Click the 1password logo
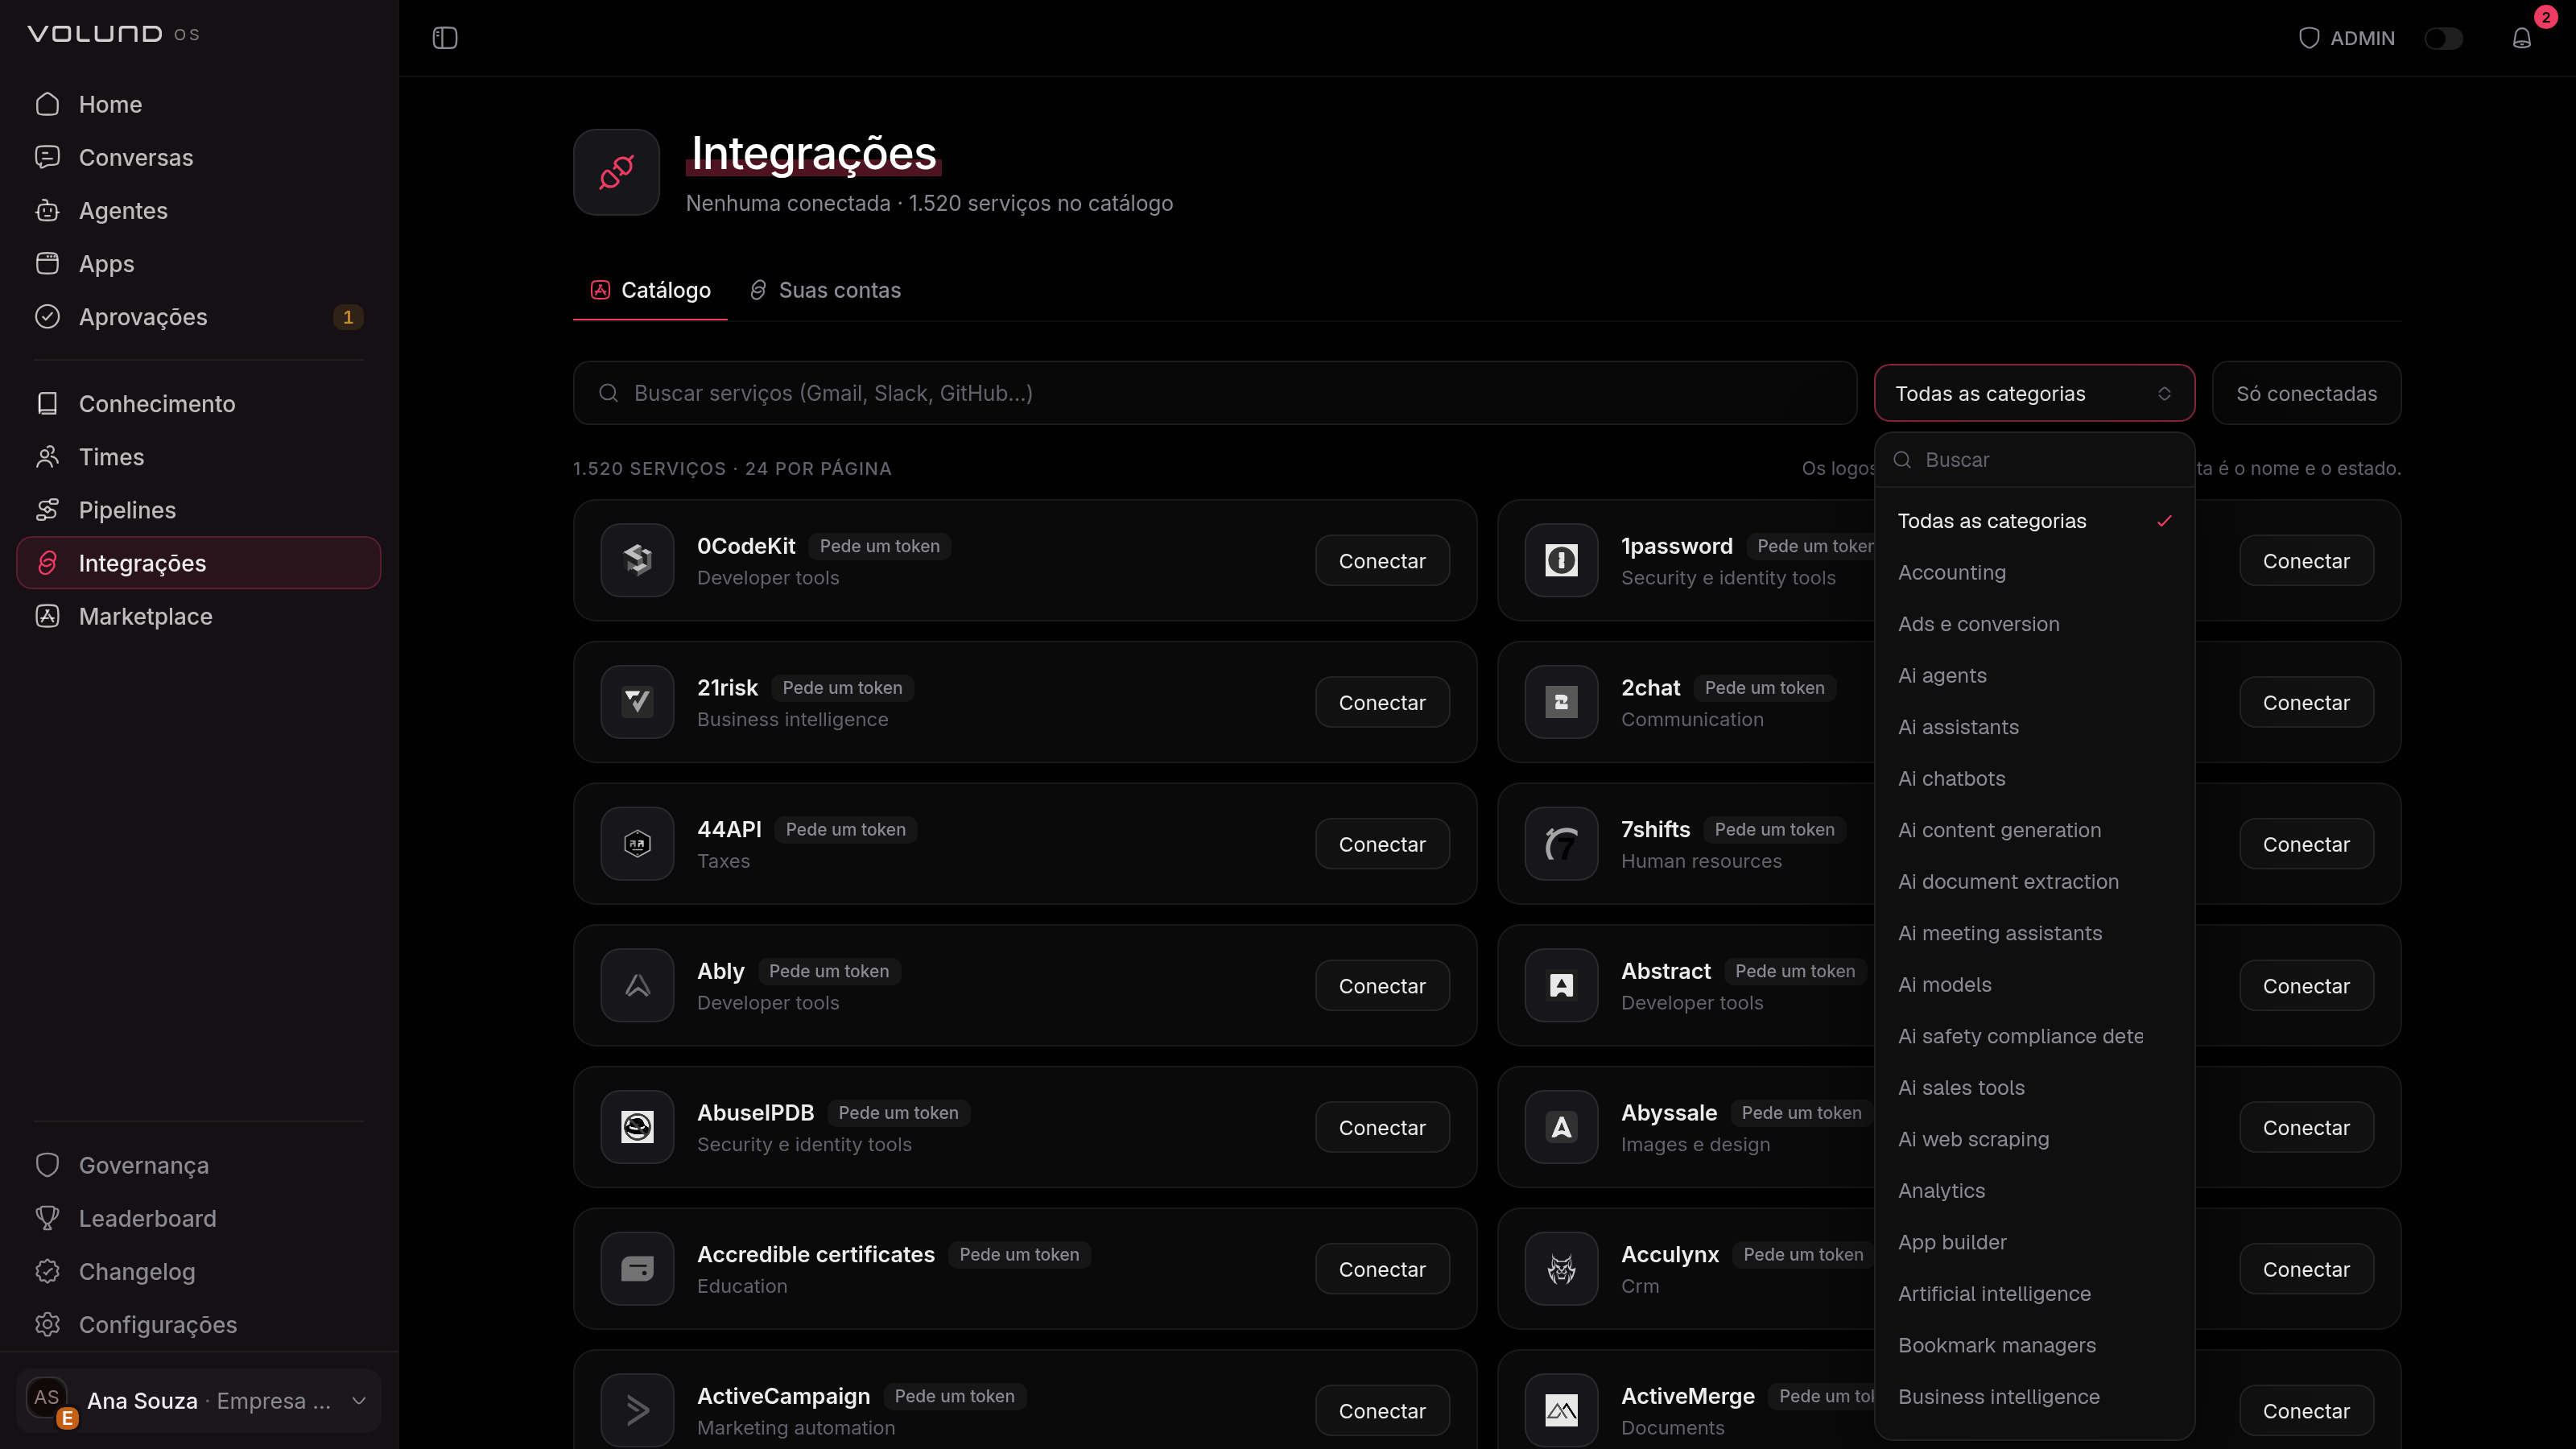The width and height of the screenshot is (2576, 1449). point(1561,561)
